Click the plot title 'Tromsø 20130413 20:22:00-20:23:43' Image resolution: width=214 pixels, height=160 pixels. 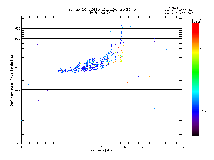click(x=102, y=9)
